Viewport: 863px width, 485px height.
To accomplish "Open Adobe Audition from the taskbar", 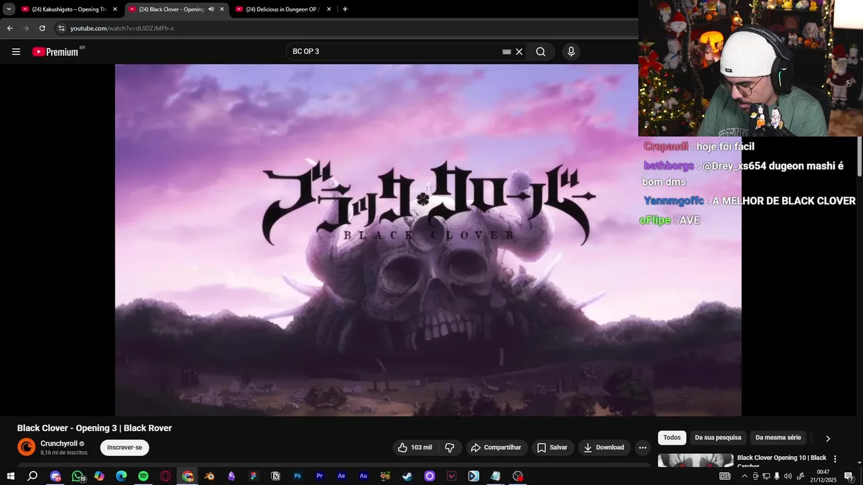I will 363,476.
